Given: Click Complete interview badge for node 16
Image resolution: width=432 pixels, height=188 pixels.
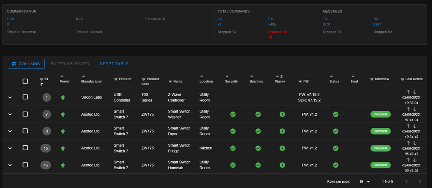Looking at the screenshot, I should [380, 165].
